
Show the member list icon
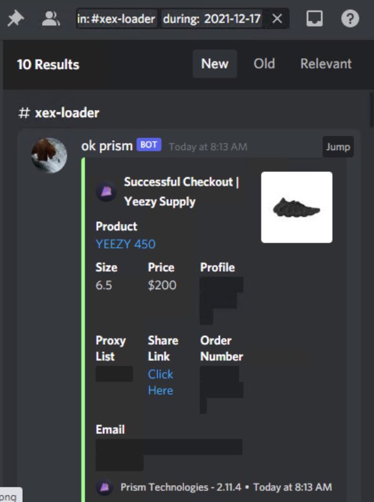pos(51,19)
